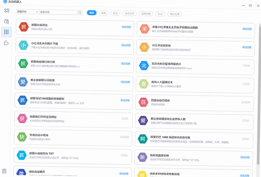Select the Excel category tab
The image size is (261, 177).
(160, 14)
